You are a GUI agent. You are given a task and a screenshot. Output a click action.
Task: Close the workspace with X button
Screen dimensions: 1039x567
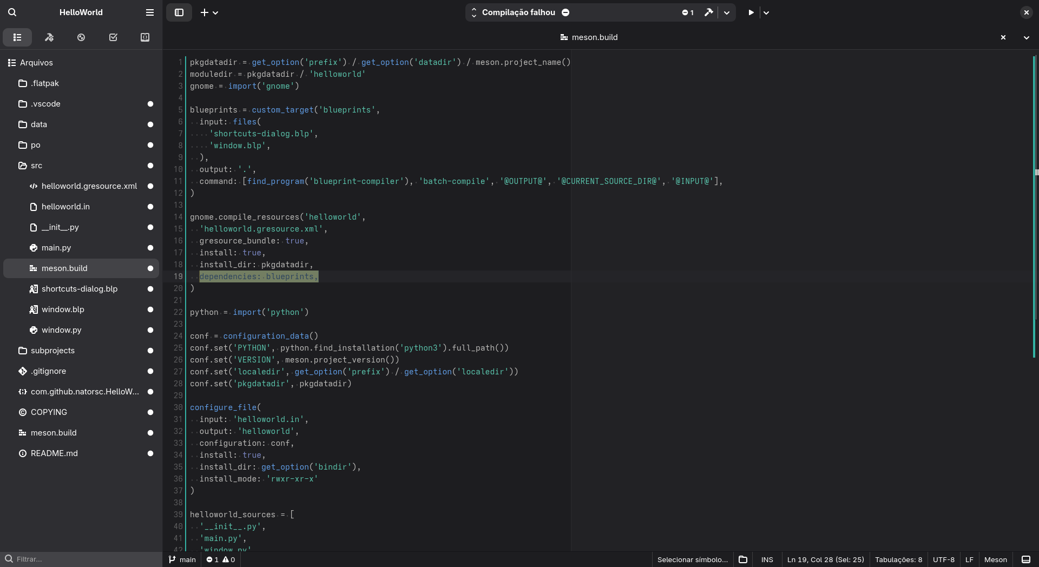point(1027,12)
